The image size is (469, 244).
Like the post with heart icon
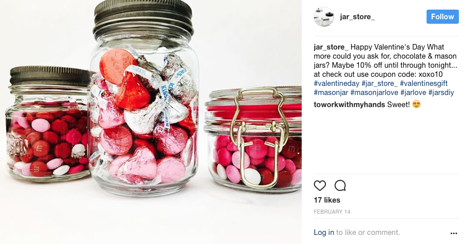pos(320,186)
